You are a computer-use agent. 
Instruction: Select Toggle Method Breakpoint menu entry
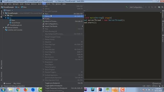[x=63, y=86]
